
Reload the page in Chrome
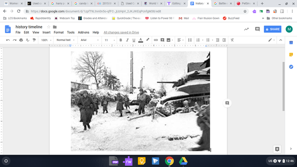19,11
